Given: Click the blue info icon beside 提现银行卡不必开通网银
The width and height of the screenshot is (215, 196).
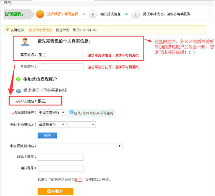Looking at the screenshot, I should click(19, 91).
